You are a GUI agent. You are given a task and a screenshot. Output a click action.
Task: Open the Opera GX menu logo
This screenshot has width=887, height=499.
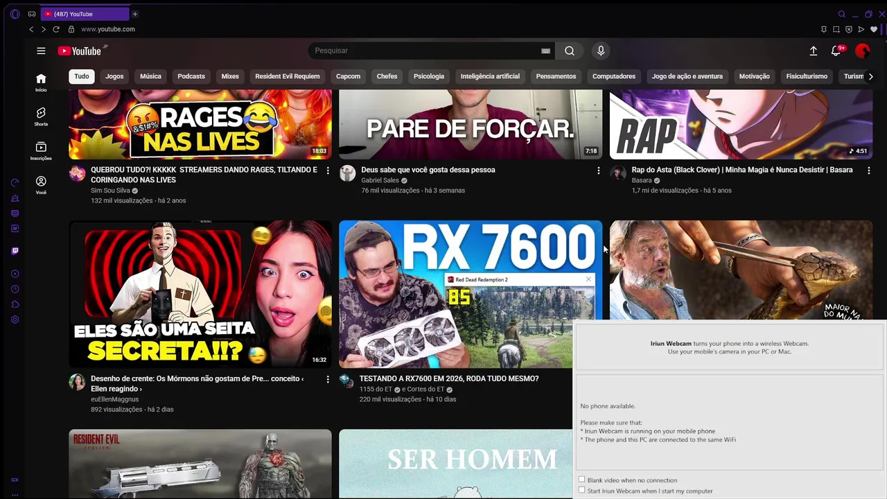pos(15,14)
